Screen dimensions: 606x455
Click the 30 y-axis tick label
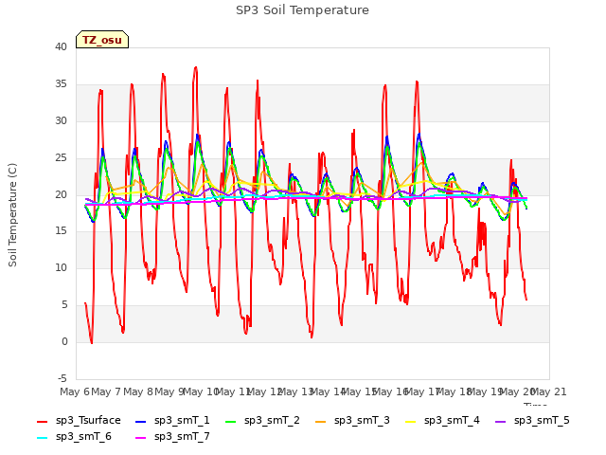(61, 121)
